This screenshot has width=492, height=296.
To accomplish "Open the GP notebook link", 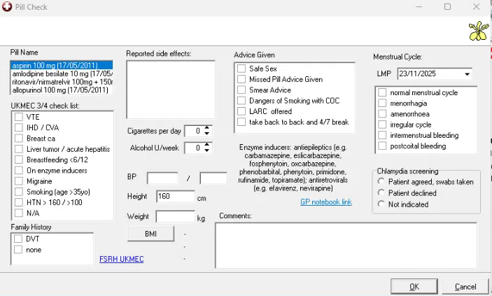I will click(x=325, y=202).
